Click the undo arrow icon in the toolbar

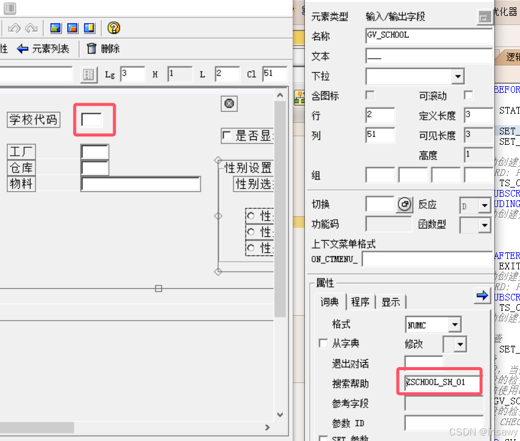click(x=14, y=27)
